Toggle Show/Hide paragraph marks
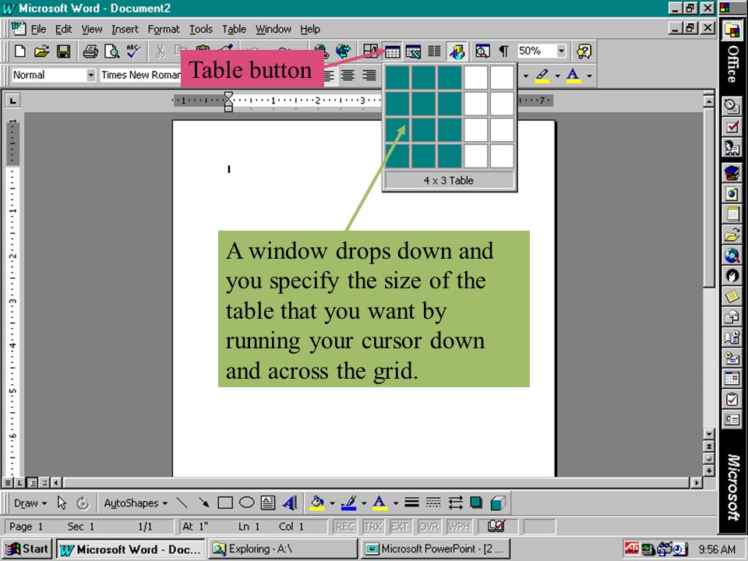 tap(504, 51)
